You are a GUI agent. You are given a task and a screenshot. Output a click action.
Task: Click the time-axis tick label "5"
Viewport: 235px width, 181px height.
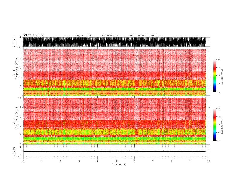[x=116, y=161]
